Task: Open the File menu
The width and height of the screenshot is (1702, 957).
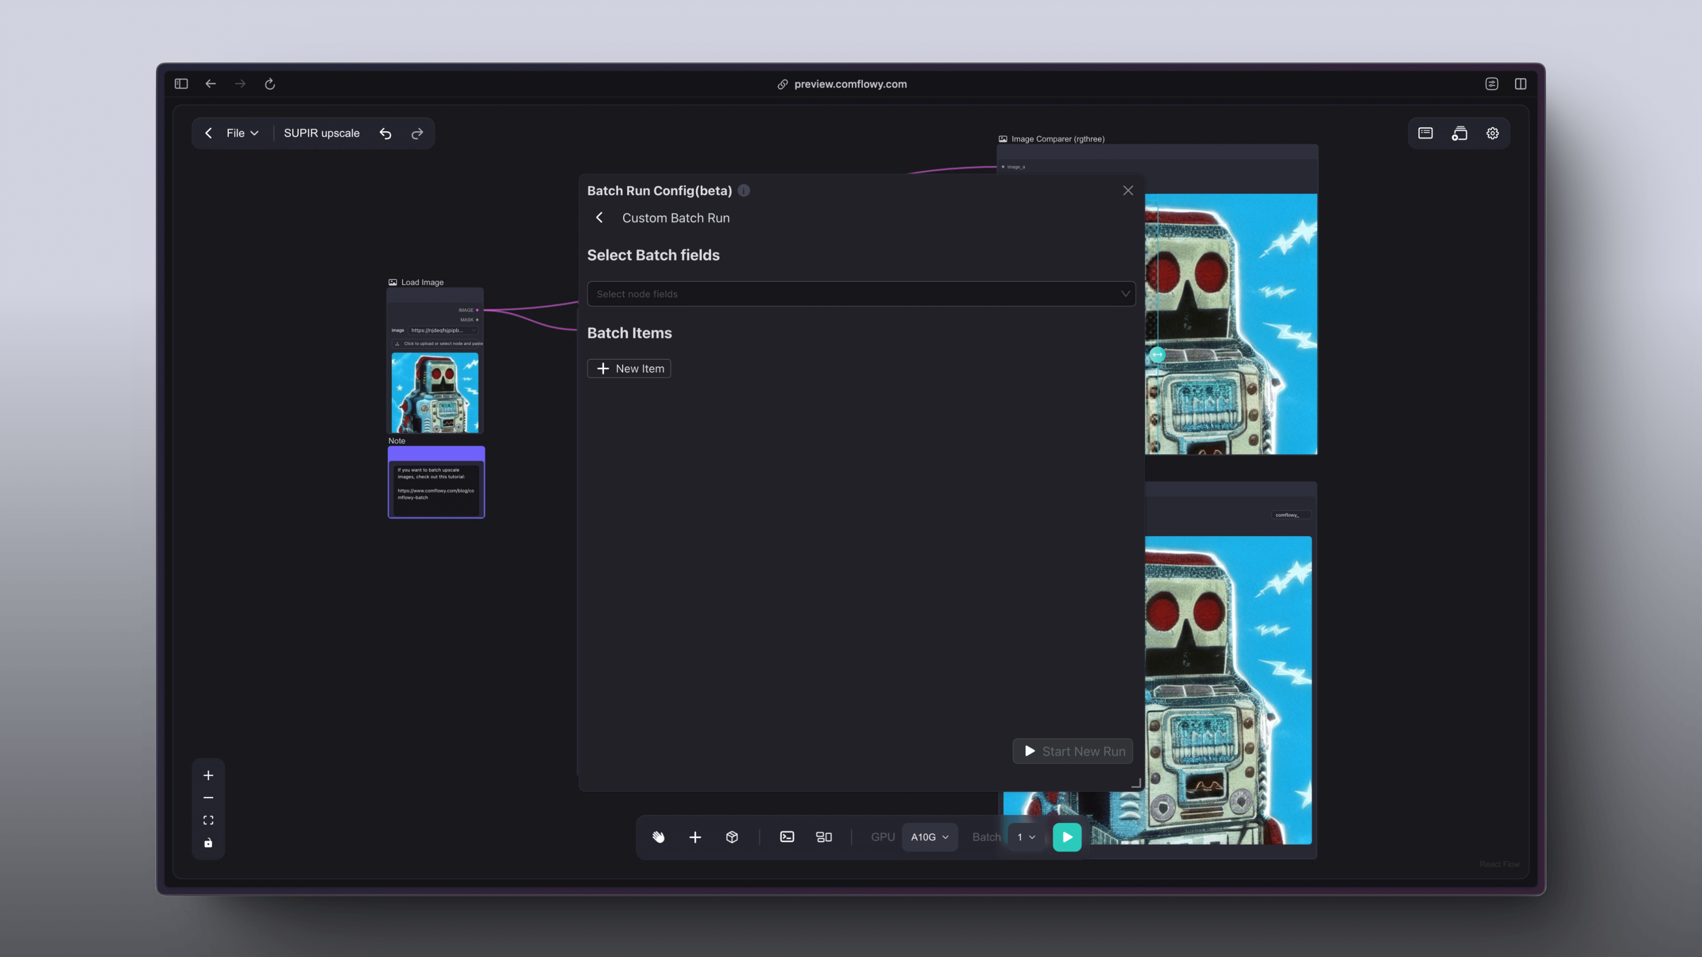Action: point(242,133)
